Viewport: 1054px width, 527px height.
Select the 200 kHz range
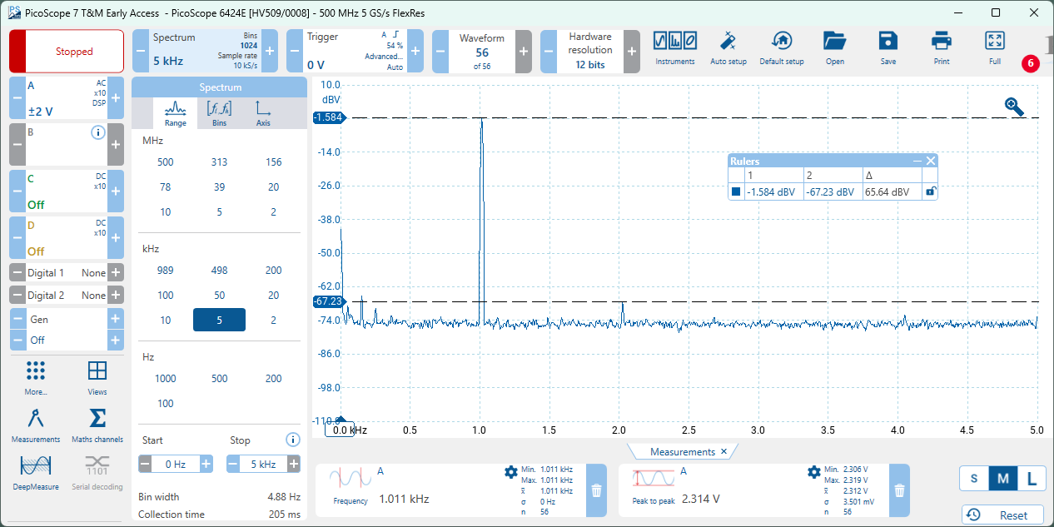tap(273, 270)
